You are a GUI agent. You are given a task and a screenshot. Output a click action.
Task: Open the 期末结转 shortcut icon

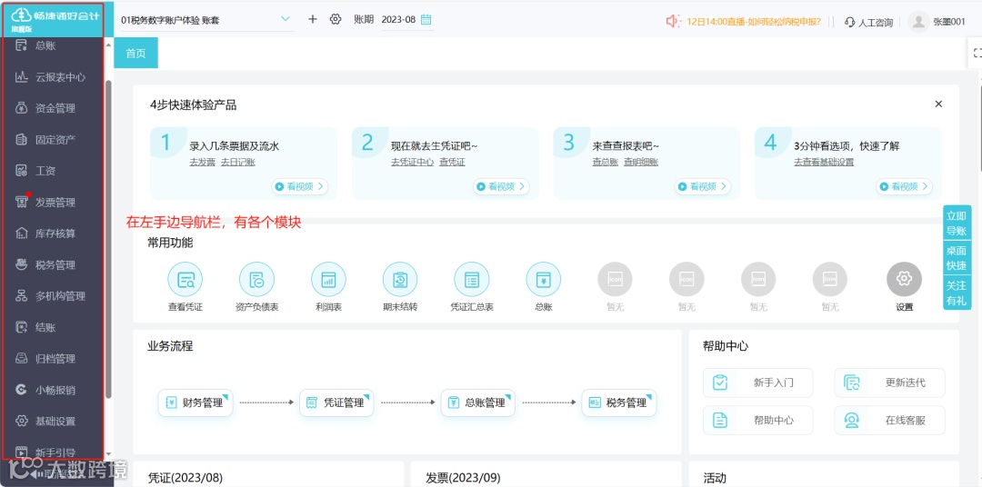click(x=400, y=279)
